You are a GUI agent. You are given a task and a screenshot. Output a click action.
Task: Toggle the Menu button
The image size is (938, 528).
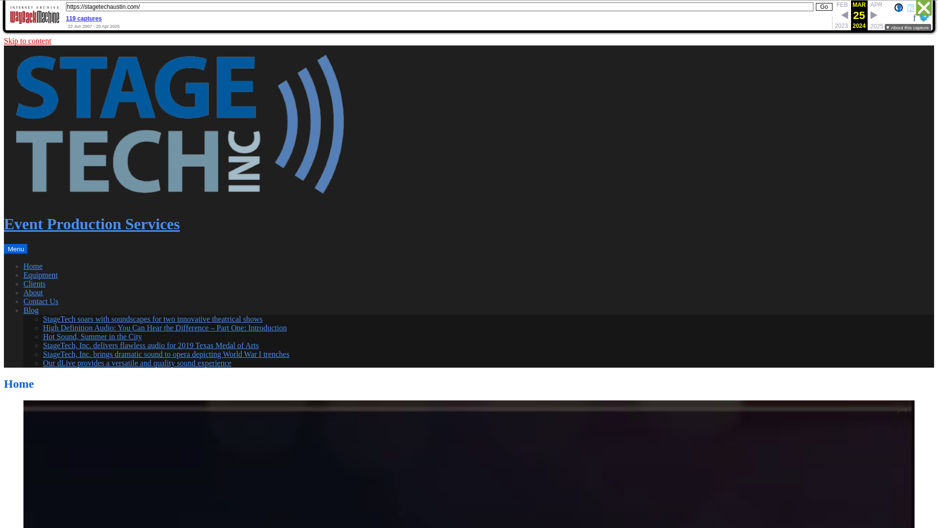tap(16, 249)
